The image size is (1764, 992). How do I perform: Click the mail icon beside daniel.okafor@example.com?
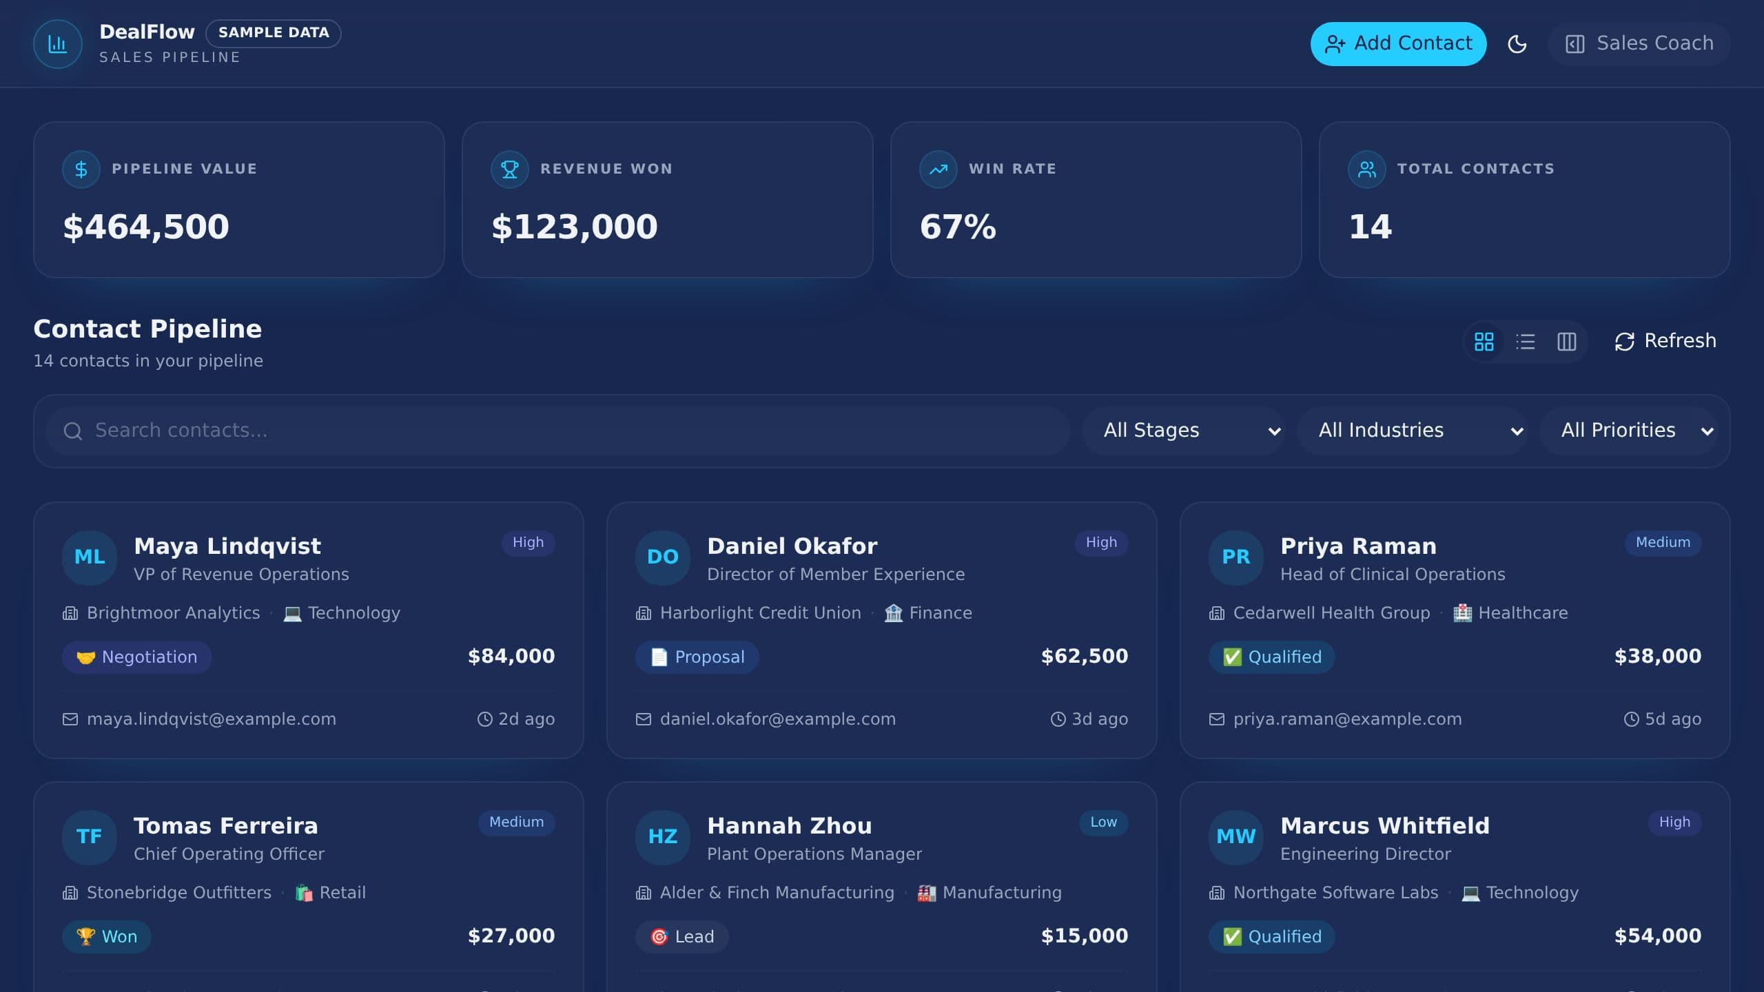point(644,719)
